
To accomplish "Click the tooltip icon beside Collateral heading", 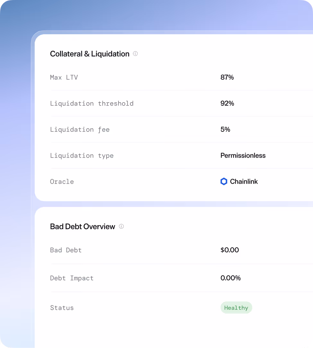I will coord(135,54).
